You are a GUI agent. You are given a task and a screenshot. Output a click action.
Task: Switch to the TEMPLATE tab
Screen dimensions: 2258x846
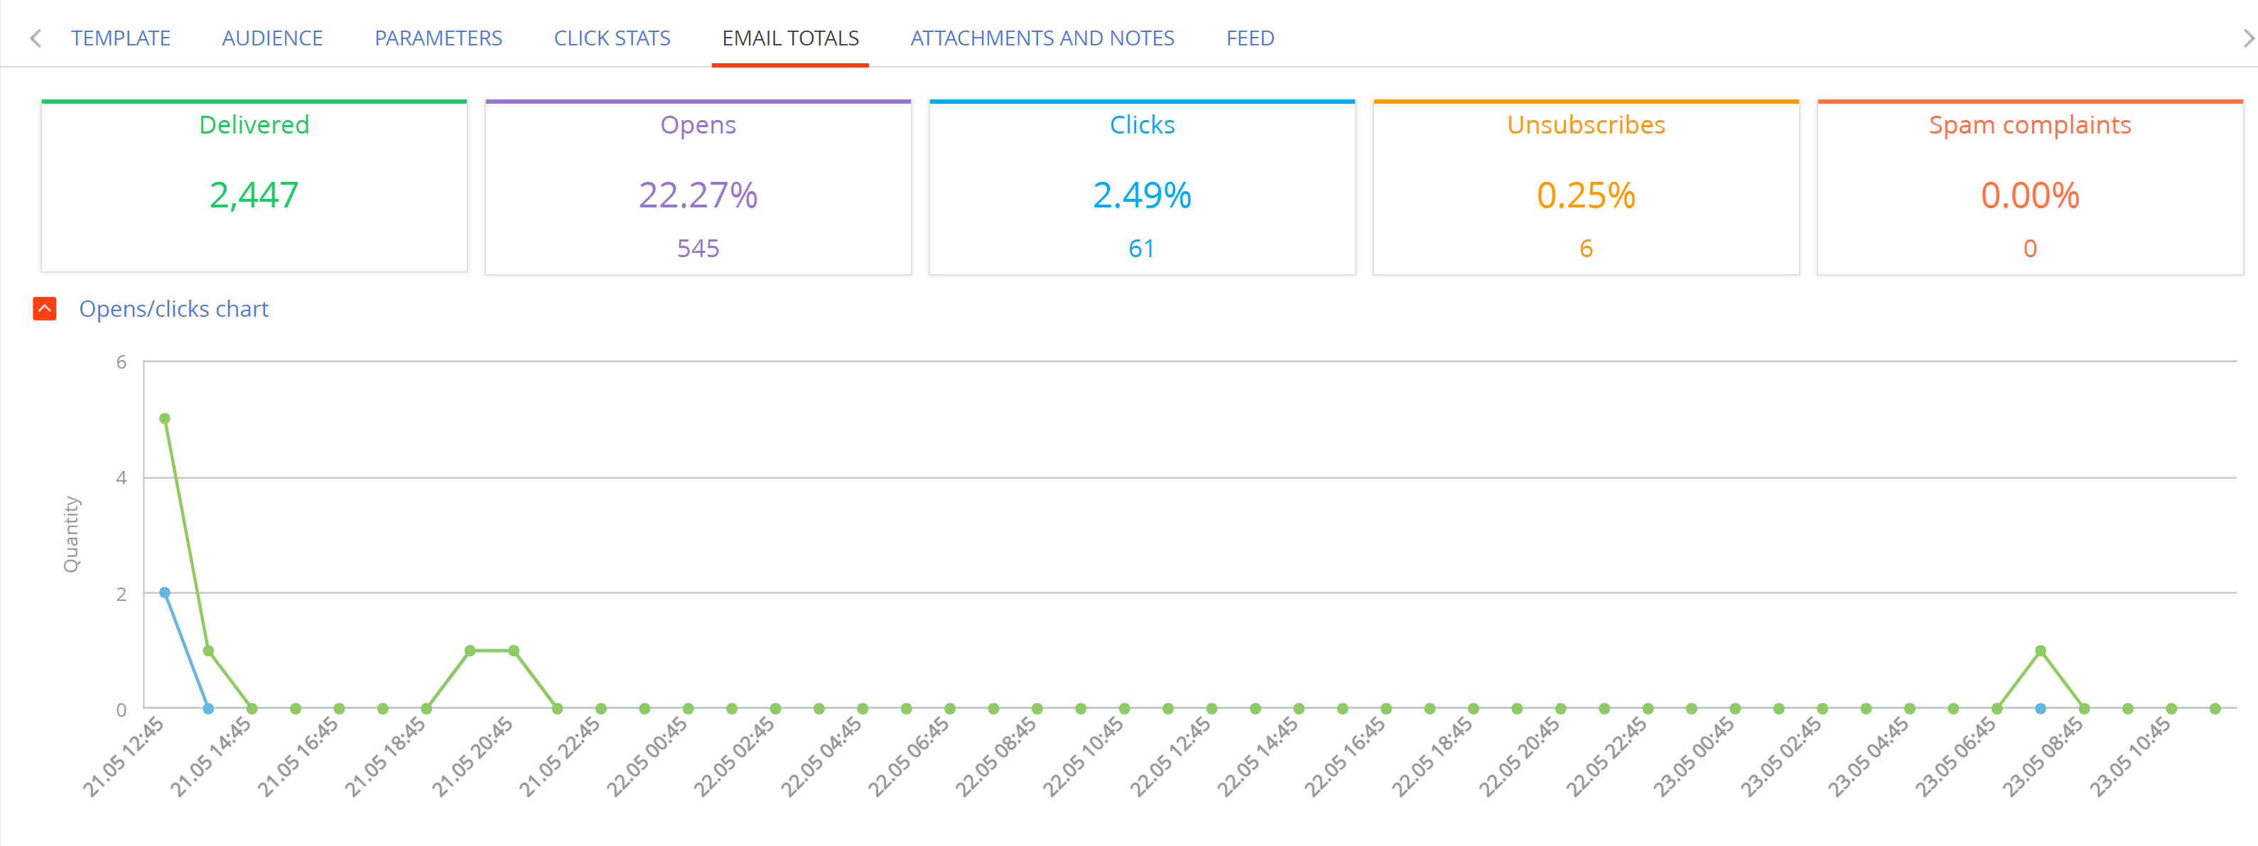pyautogui.click(x=121, y=38)
